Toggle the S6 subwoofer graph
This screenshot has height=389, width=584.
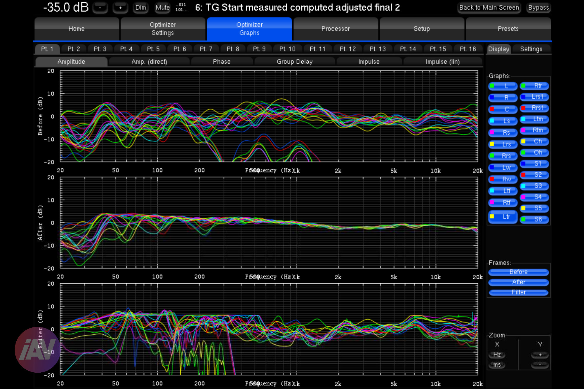534,219
